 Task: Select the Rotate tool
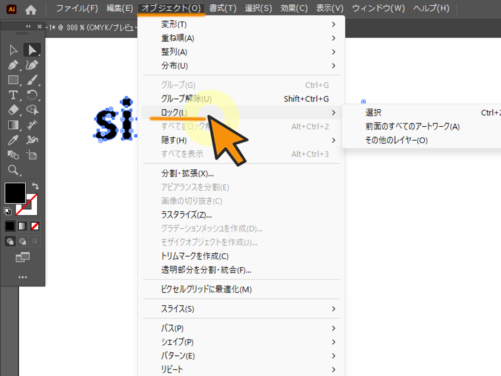click(x=32, y=95)
